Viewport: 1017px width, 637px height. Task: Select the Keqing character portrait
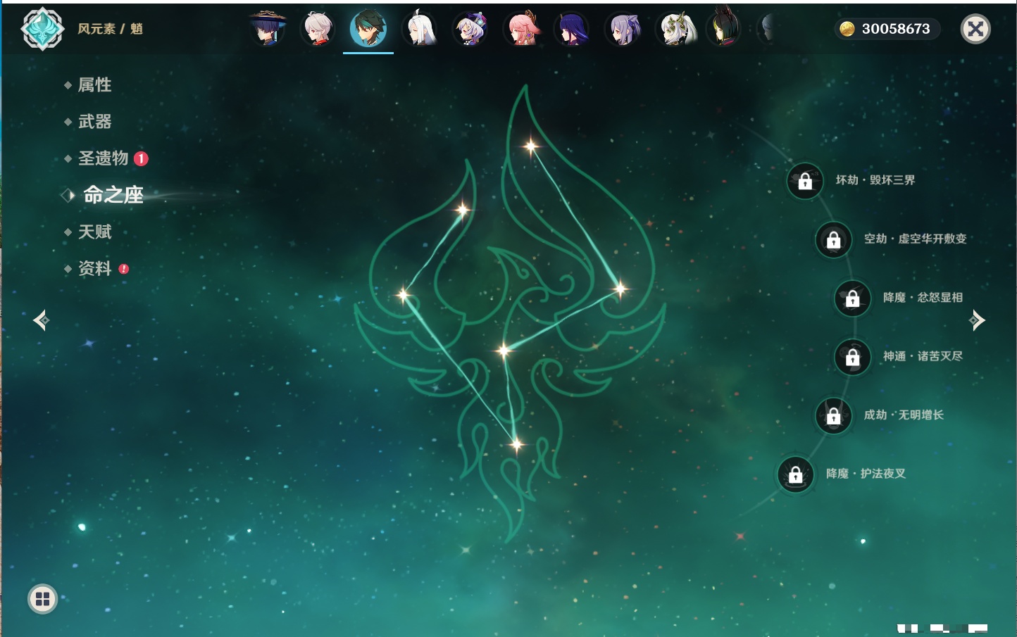tap(624, 29)
